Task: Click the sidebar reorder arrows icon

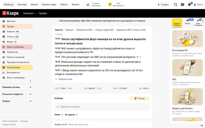Action: [x=30, y=81]
